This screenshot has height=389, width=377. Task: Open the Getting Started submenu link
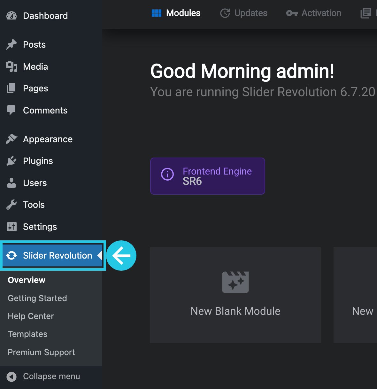(37, 298)
